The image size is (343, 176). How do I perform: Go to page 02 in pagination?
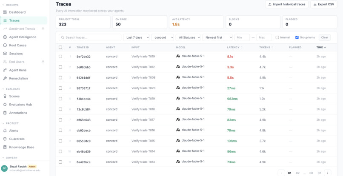tap(298, 173)
